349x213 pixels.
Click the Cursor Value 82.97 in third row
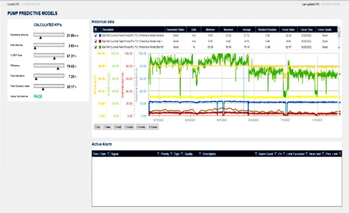pyautogui.click(x=289, y=47)
